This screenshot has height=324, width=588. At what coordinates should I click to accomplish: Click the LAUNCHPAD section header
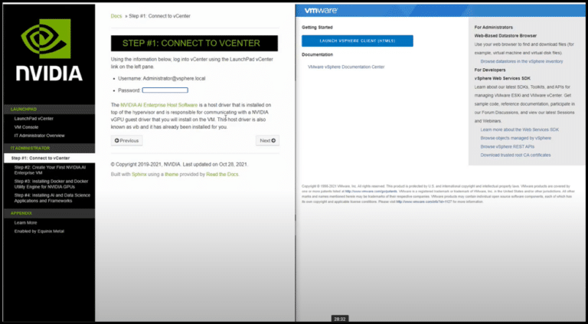23,110
